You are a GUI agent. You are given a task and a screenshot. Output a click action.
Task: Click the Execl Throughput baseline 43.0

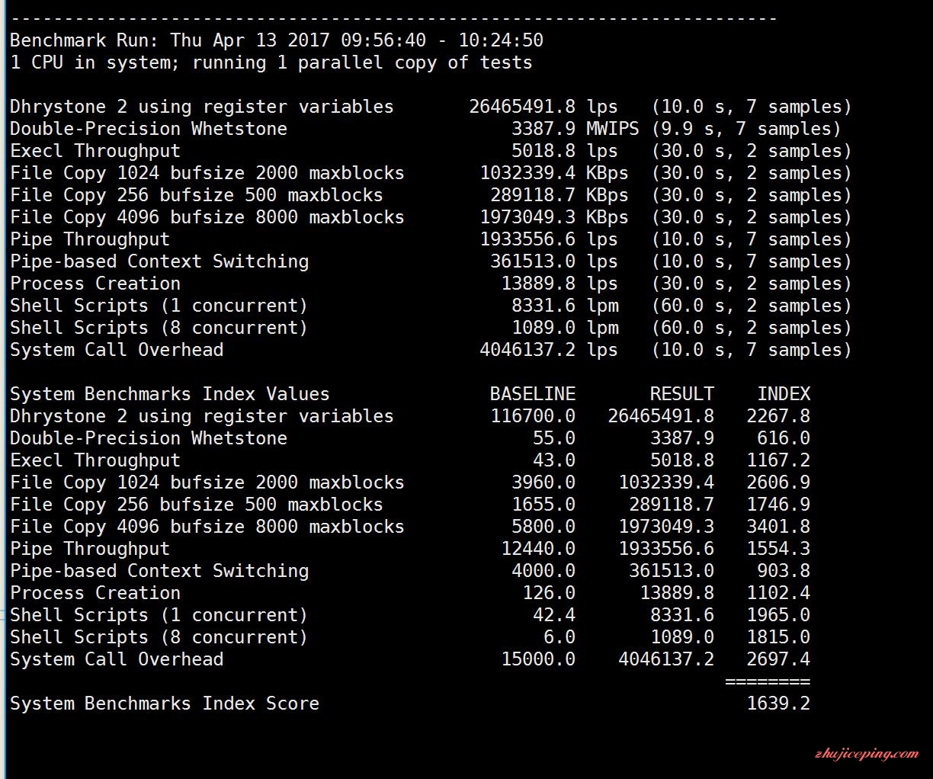point(554,460)
